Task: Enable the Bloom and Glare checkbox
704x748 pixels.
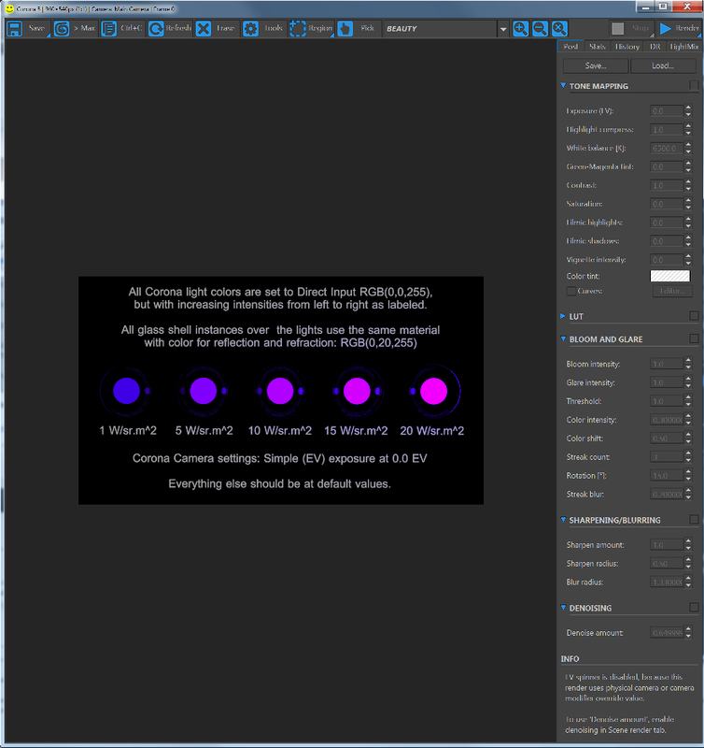Action: [x=694, y=338]
